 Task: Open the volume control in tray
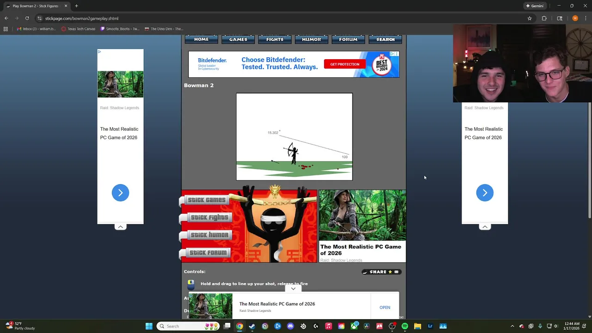(x=555, y=326)
